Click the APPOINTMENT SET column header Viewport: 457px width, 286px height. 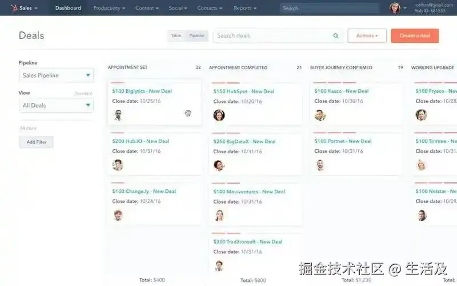127,67
